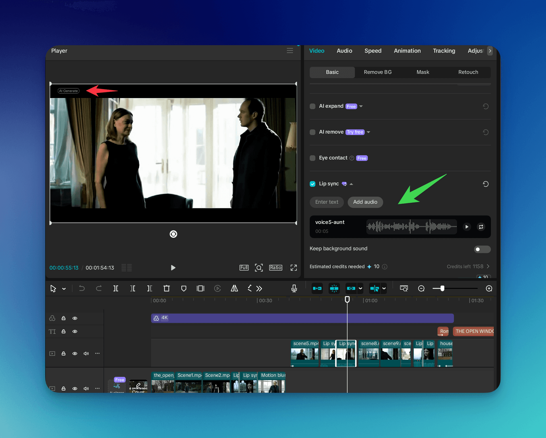This screenshot has height=438, width=546.
Task: Click the Full quality button
Action: click(x=244, y=267)
